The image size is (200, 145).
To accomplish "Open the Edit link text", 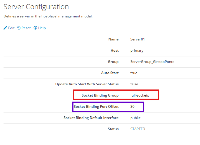I will [x=11, y=28].
